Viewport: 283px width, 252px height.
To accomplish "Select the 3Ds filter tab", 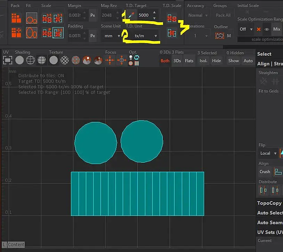I will pyautogui.click(x=177, y=61).
